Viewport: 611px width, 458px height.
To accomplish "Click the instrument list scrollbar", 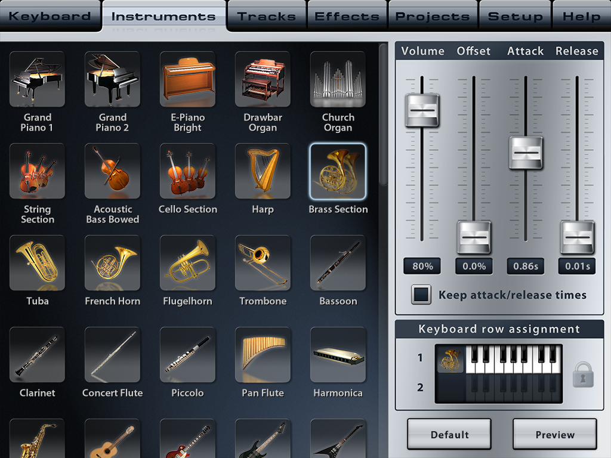I will (384, 114).
